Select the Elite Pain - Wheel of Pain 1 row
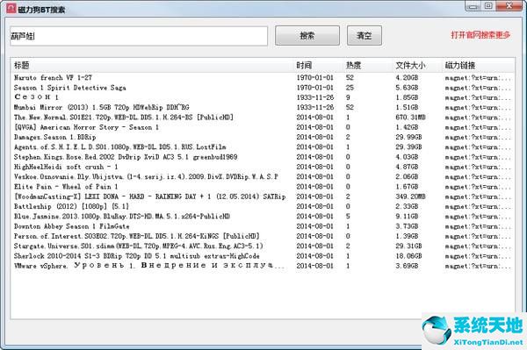The height and width of the screenshot is (350, 527). [262, 187]
